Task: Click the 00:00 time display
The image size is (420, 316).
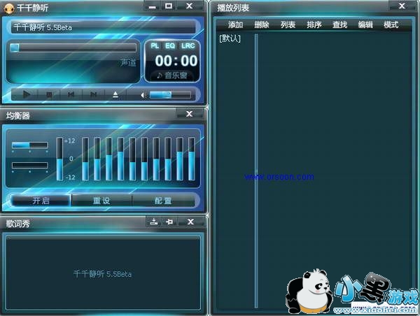Action: point(176,61)
